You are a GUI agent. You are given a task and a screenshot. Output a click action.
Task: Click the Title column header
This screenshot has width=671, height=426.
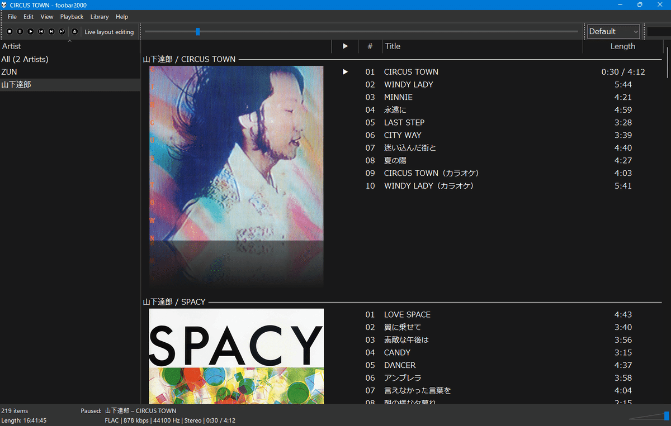(x=483, y=46)
